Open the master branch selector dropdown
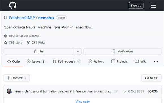 pos(17,78)
